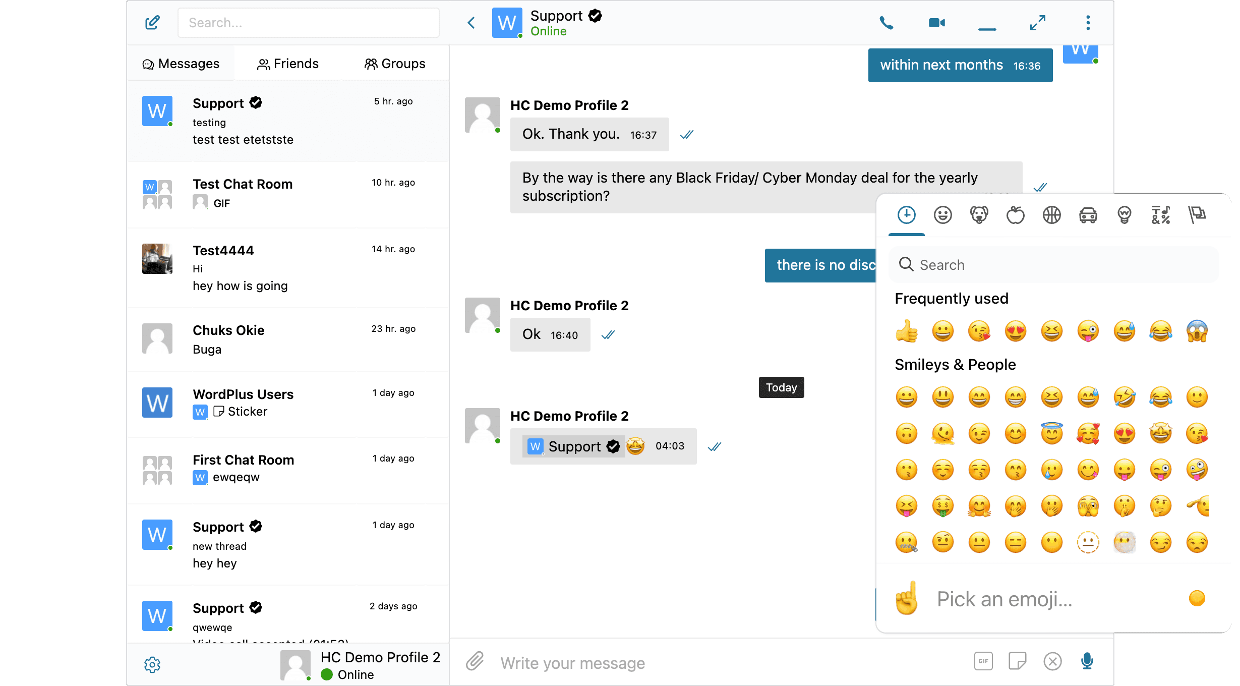Open the Test4444 conversation
The image size is (1240, 686).
point(288,268)
